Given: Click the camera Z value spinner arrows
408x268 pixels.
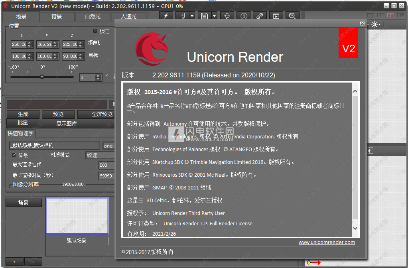Looking at the screenshot, I should (81, 44).
